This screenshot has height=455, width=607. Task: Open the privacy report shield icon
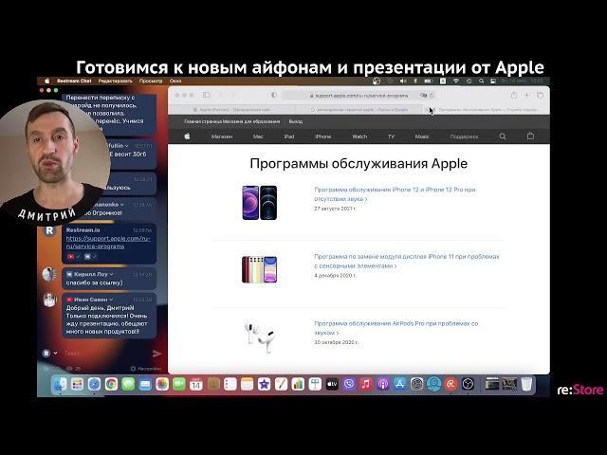point(274,95)
